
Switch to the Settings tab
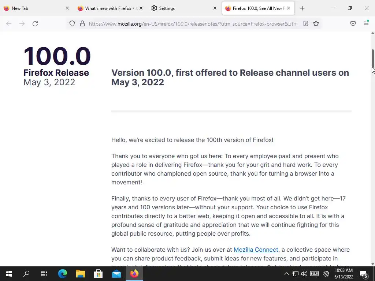click(185, 8)
